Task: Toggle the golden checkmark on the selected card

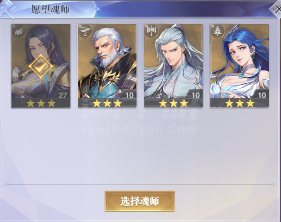Action: click(x=41, y=66)
